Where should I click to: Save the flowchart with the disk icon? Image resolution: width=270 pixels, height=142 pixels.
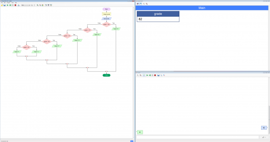[5, 5]
